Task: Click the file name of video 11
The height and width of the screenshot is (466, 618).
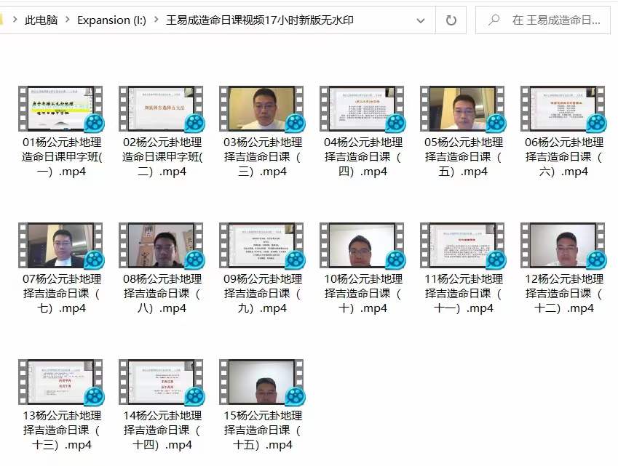Action: (462, 294)
